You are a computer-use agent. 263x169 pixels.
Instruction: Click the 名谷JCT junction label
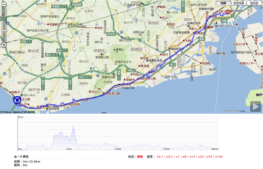pos(85,77)
